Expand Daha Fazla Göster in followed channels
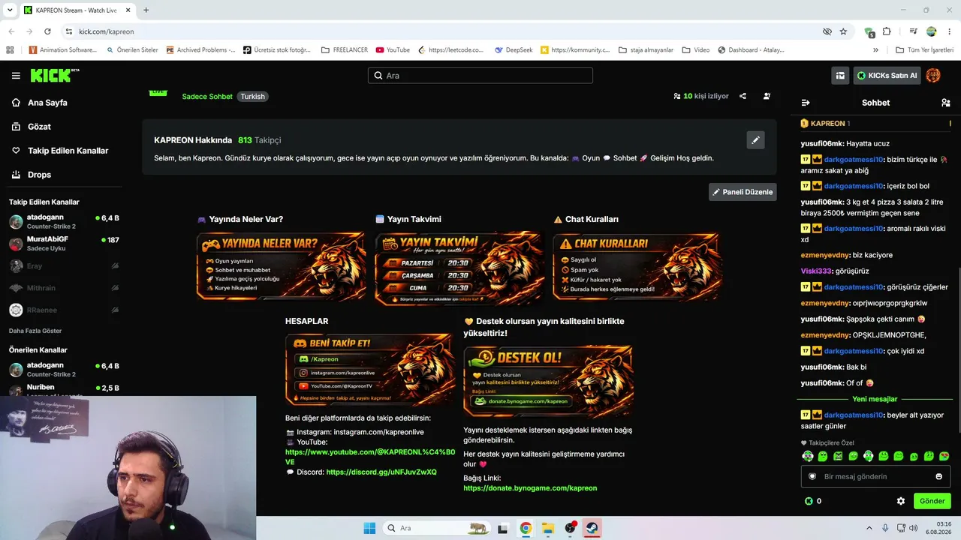The width and height of the screenshot is (961, 540). pyautogui.click(x=35, y=331)
